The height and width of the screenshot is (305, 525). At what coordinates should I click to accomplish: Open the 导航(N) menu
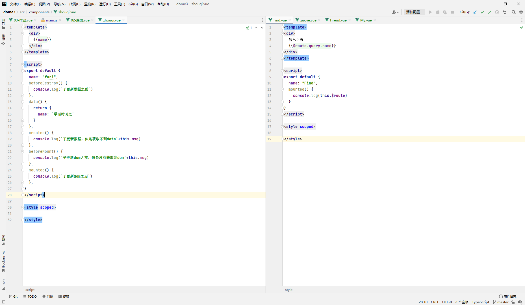point(59,4)
